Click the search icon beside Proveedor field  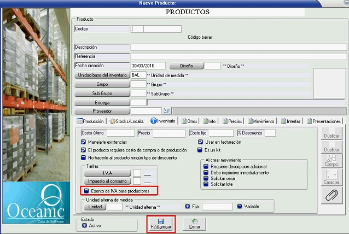click(x=150, y=111)
